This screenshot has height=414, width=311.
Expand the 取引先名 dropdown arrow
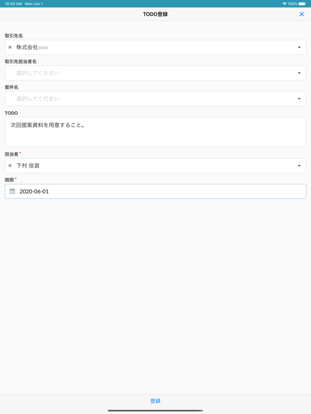[299, 47]
